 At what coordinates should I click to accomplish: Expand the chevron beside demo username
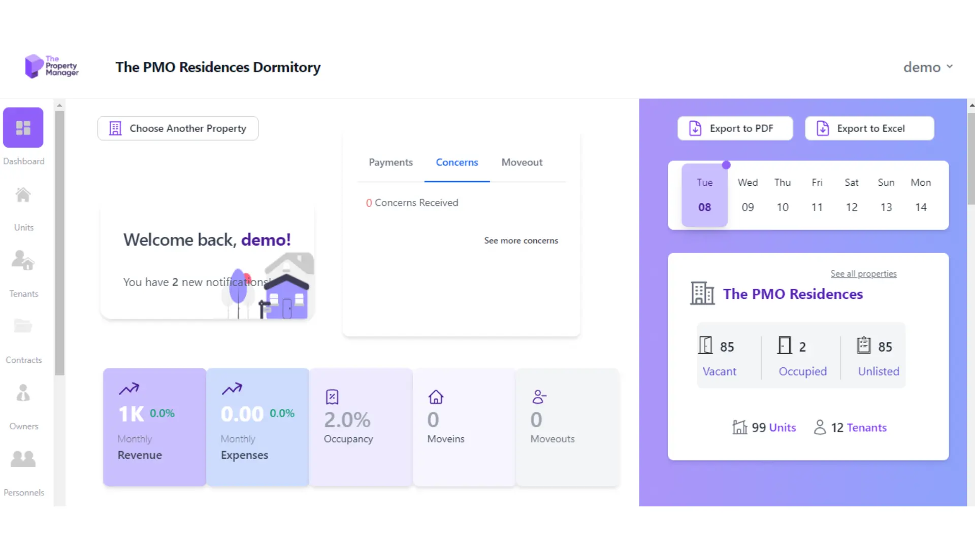pos(950,66)
